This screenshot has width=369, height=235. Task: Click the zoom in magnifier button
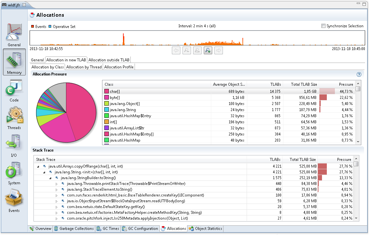click(x=208, y=50)
